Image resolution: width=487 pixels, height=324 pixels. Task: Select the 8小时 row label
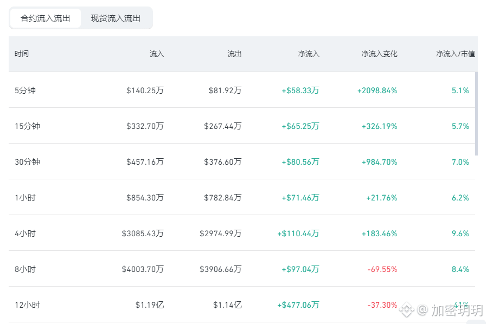click(25, 269)
